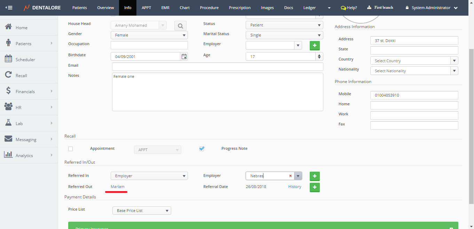Open the Base Price List dropdown

[142, 211]
